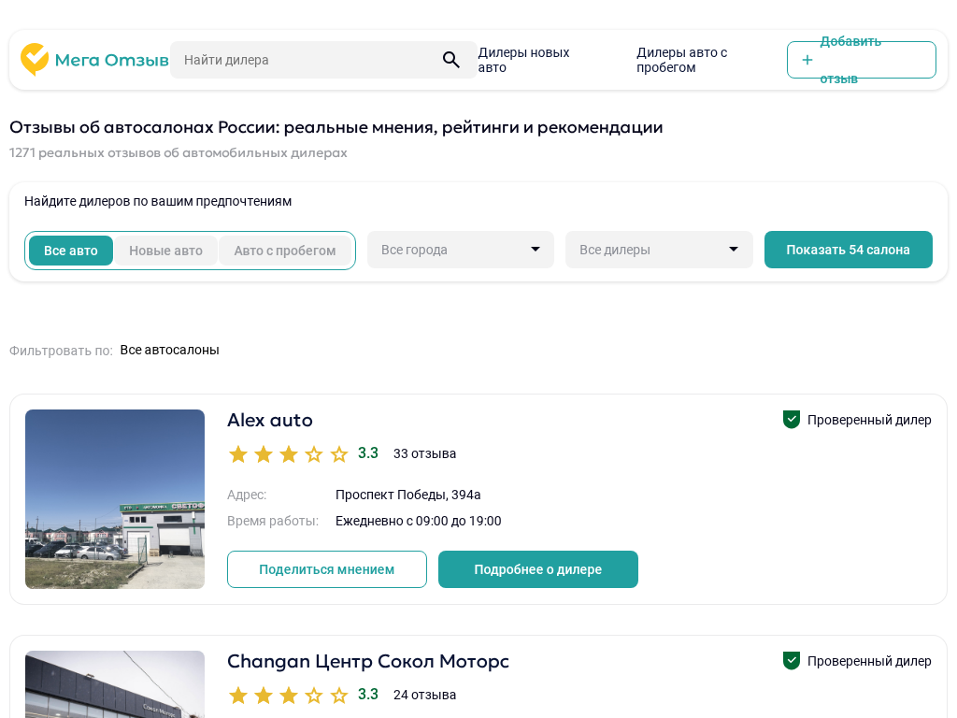
Task: Open the Все дилеры dropdown
Action: pos(659,250)
